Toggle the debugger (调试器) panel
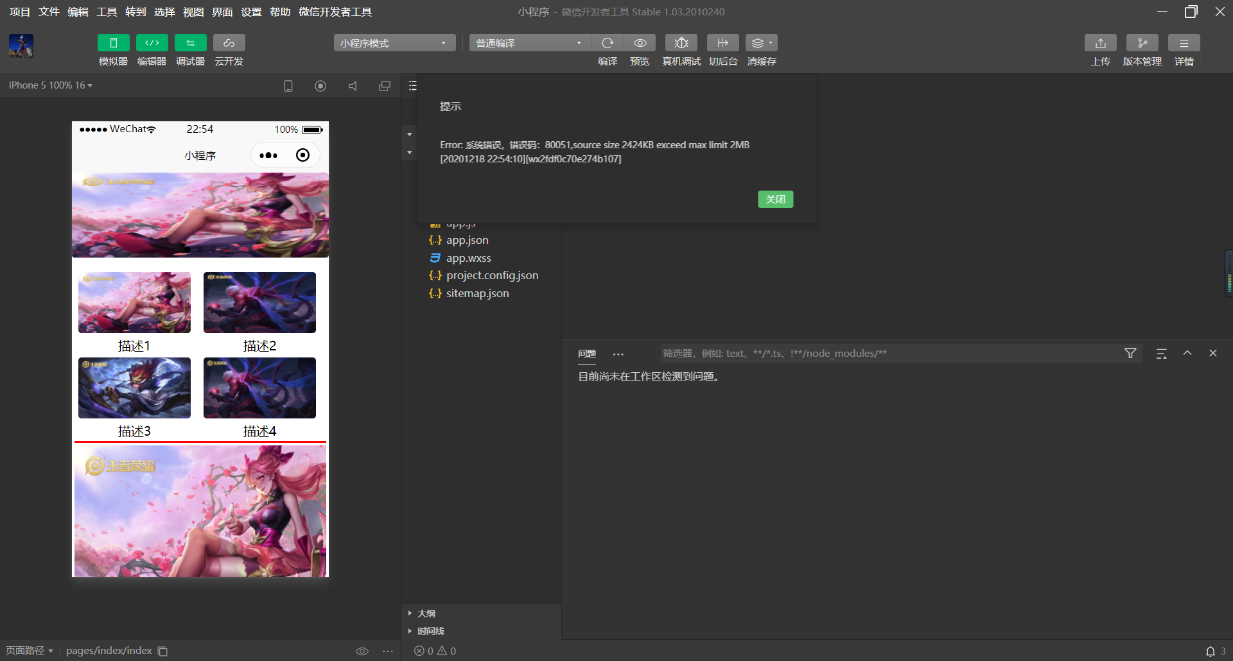 coord(190,43)
